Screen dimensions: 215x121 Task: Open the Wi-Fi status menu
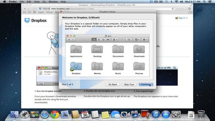coord(176,2)
